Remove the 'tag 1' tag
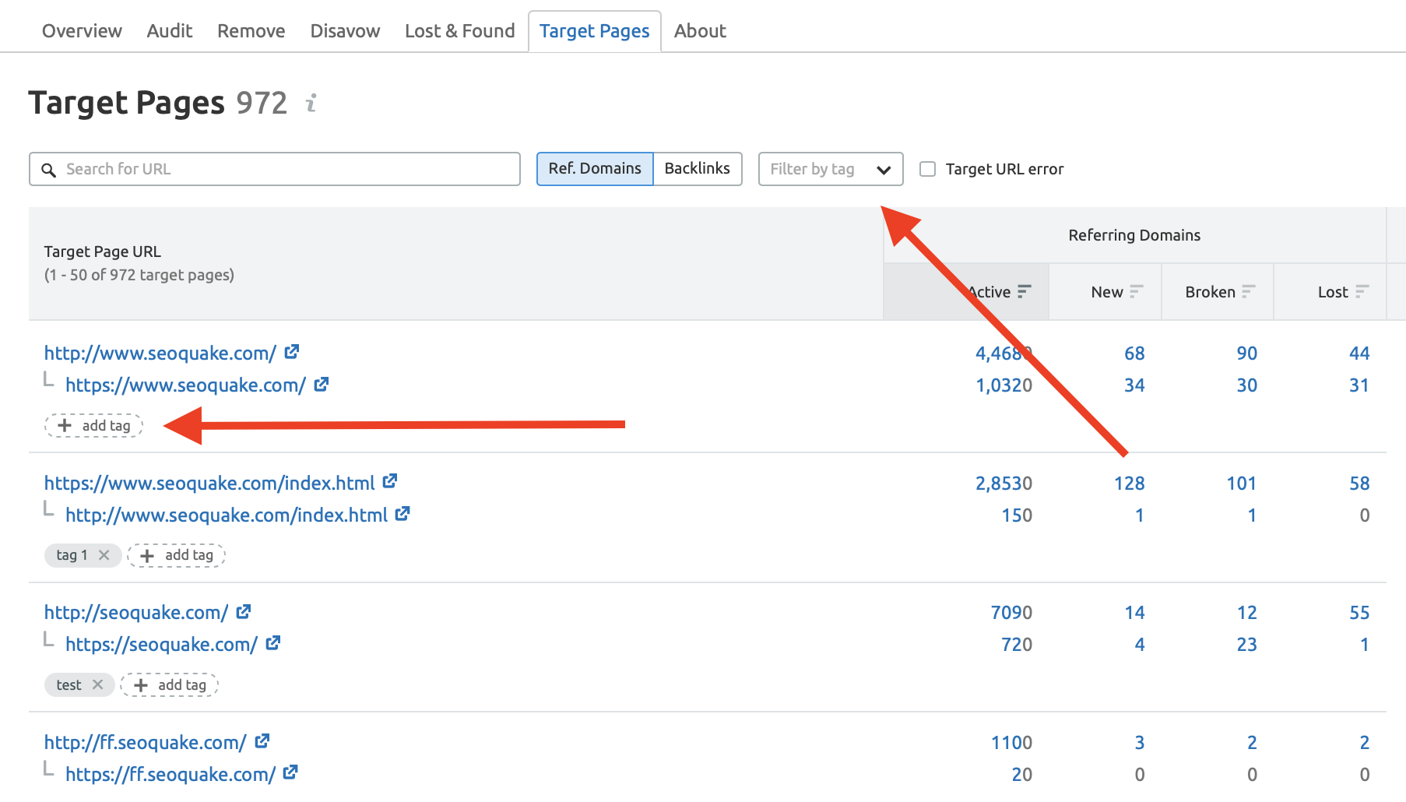 [104, 555]
